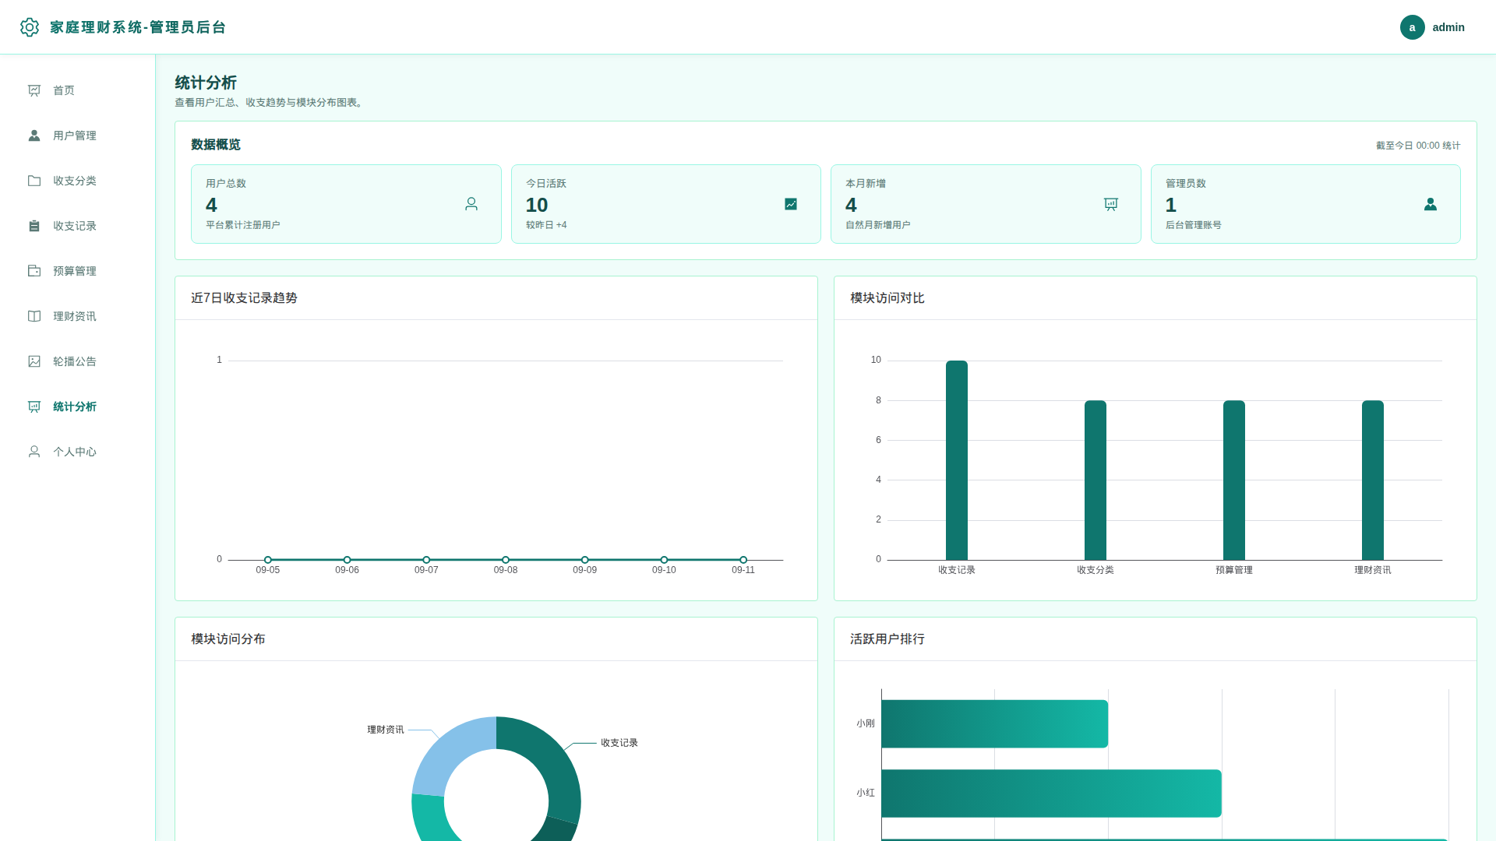Screen dimensions: 1496x841
Task: Go to 轮播公告 in the sidebar
Action: tap(78, 361)
